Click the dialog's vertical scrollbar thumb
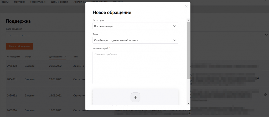The height and width of the screenshot is (117, 269). pos(188,50)
